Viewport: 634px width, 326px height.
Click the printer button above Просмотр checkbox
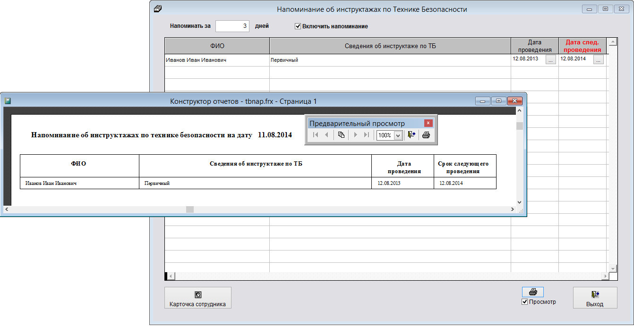click(x=532, y=292)
